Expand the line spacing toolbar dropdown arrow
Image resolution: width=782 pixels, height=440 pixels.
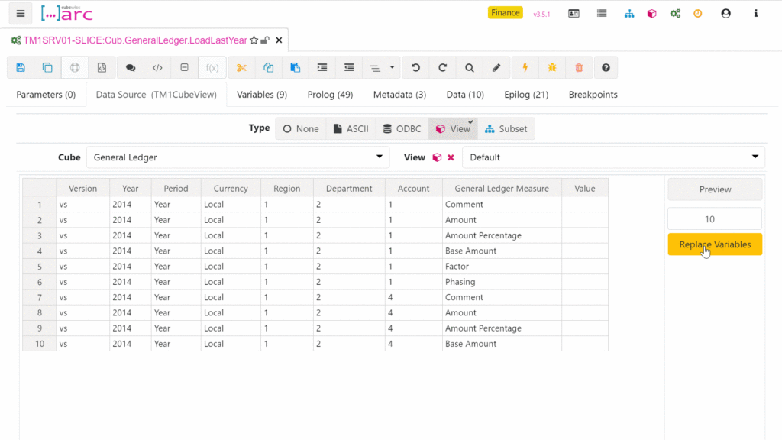pos(393,67)
